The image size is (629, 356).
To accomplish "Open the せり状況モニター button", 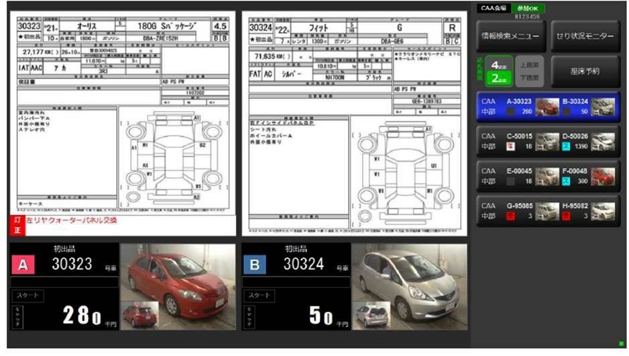I will [585, 36].
